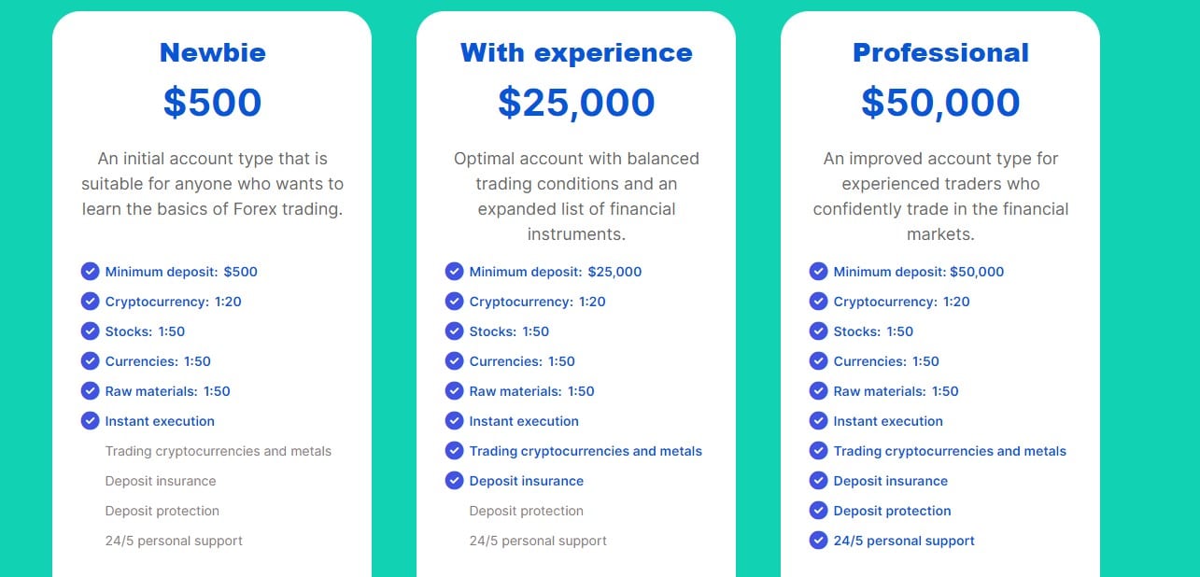The image size is (1200, 577).
Task: Select the Professional plan heading
Action: tap(940, 52)
